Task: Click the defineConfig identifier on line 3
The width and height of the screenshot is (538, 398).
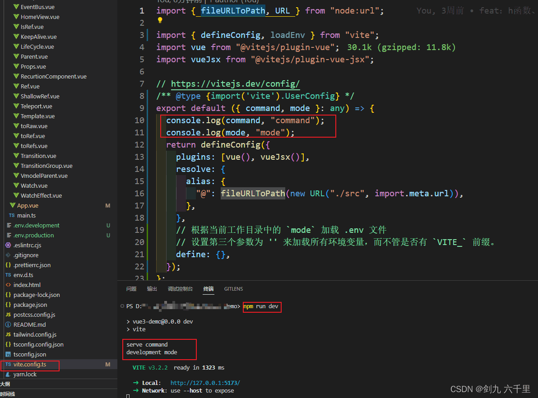Action: pos(230,35)
